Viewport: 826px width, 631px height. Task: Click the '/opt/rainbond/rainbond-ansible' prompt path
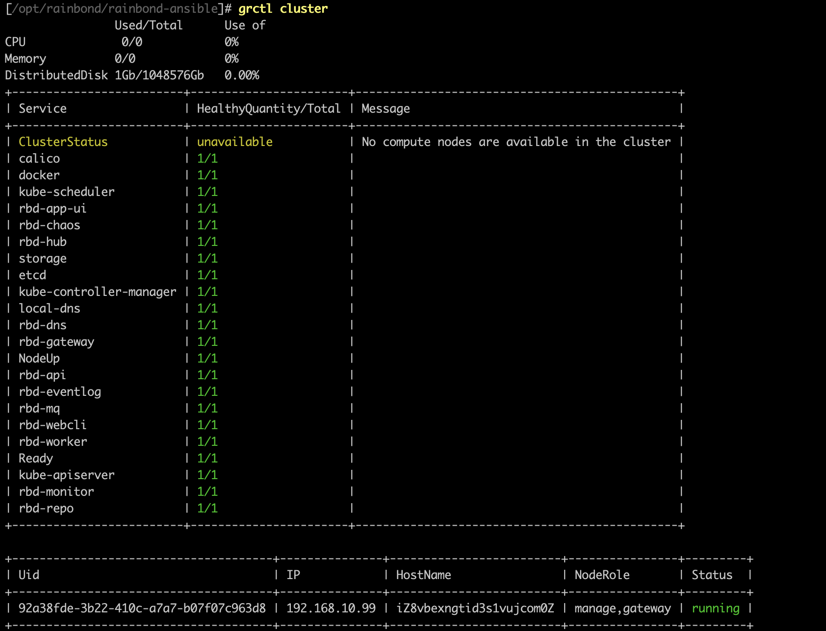point(115,9)
